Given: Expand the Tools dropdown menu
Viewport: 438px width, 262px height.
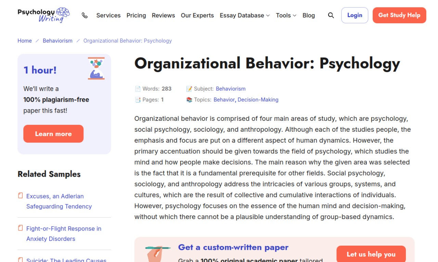Looking at the screenshot, I should 286,15.
